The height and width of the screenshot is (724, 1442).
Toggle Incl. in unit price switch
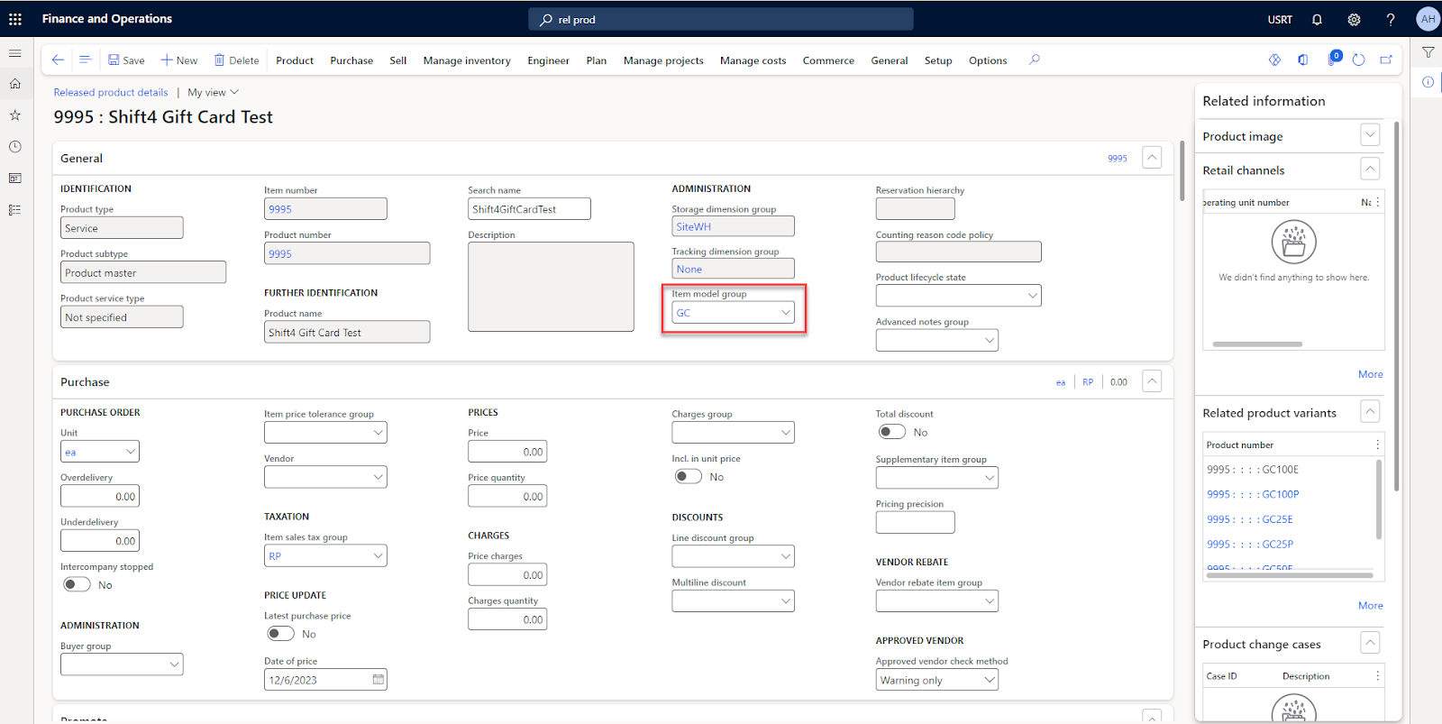point(689,476)
